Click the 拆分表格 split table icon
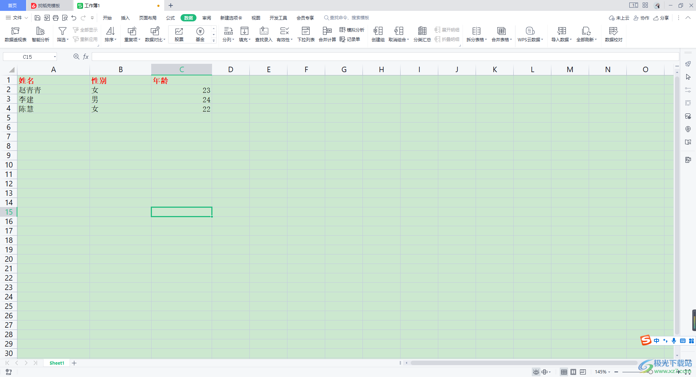 click(477, 31)
